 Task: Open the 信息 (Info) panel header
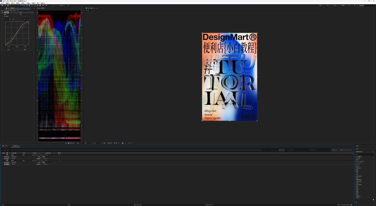(x=357, y=146)
